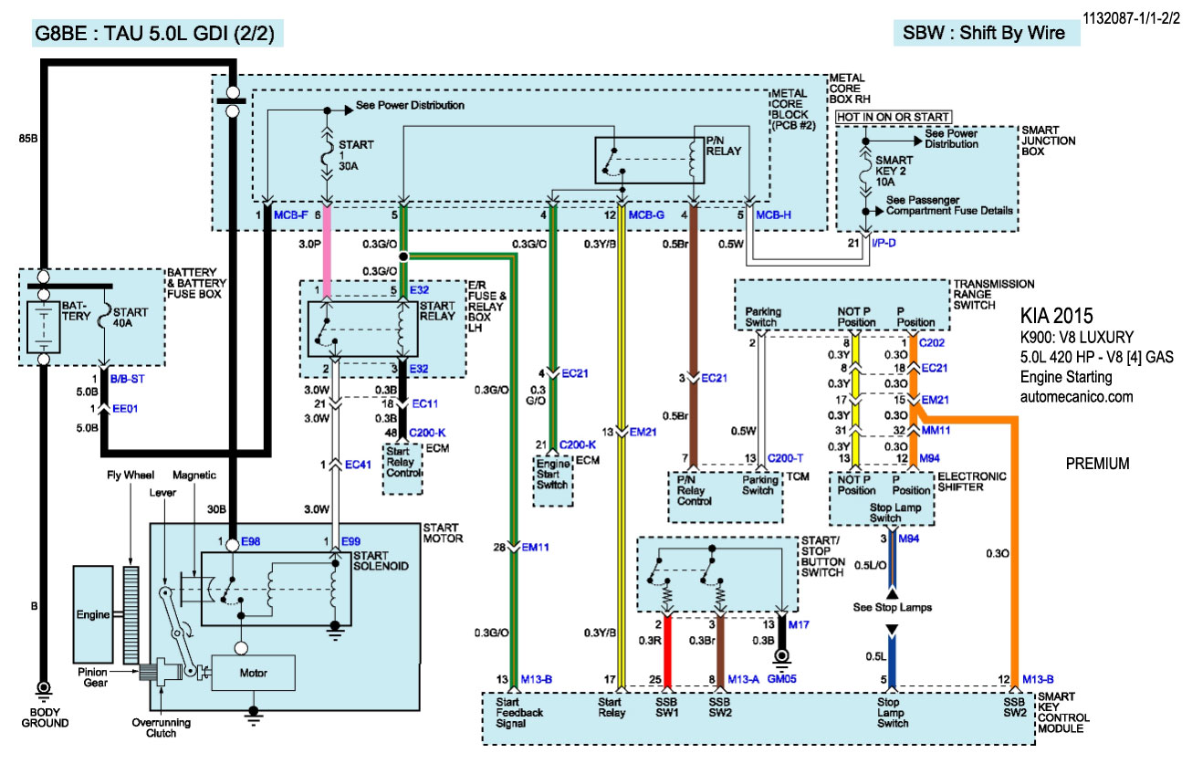
Task: Click the Start Feedback Signal terminal label
Action: pyautogui.click(x=519, y=712)
